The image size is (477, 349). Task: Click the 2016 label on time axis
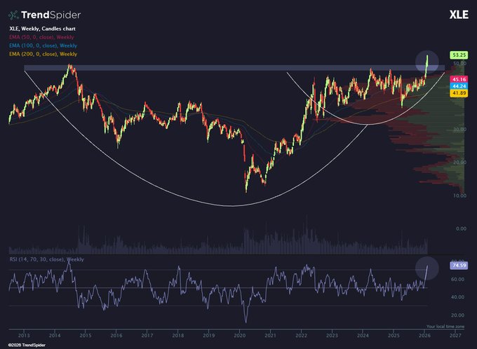[116, 335]
